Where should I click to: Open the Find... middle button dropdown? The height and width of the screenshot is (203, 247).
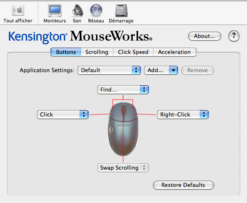pos(123,90)
